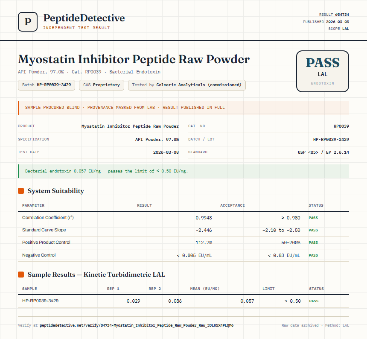
Task: Click the SAMPLE PROCURED BLIND banner
Action: point(183,108)
